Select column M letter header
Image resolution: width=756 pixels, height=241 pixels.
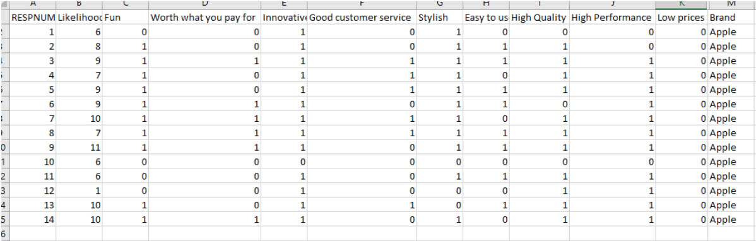click(731, 5)
